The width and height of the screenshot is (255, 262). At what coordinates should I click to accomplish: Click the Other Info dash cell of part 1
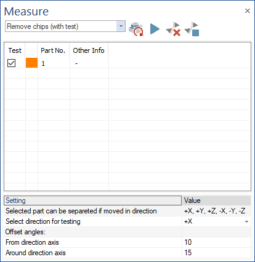click(89, 63)
